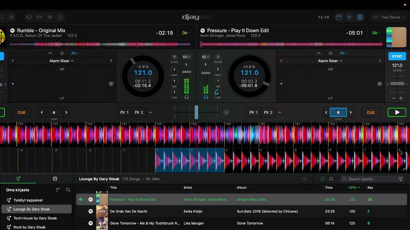Click the record icon in the top toolbar

coord(12,17)
